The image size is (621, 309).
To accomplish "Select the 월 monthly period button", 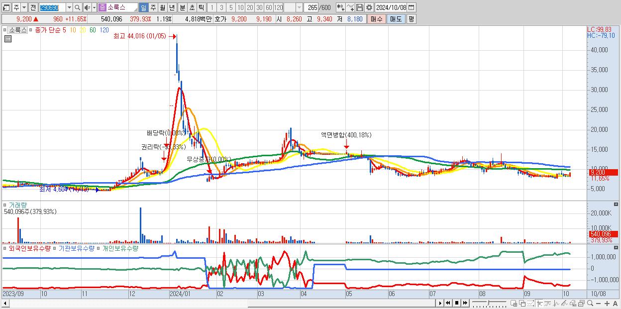I will coord(162,7).
